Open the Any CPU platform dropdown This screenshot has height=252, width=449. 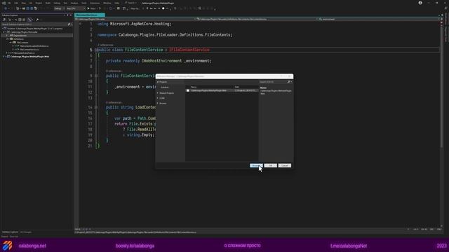[x=76, y=8]
